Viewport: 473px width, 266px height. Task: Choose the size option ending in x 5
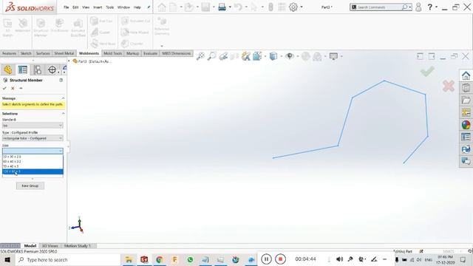[x=33, y=166]
